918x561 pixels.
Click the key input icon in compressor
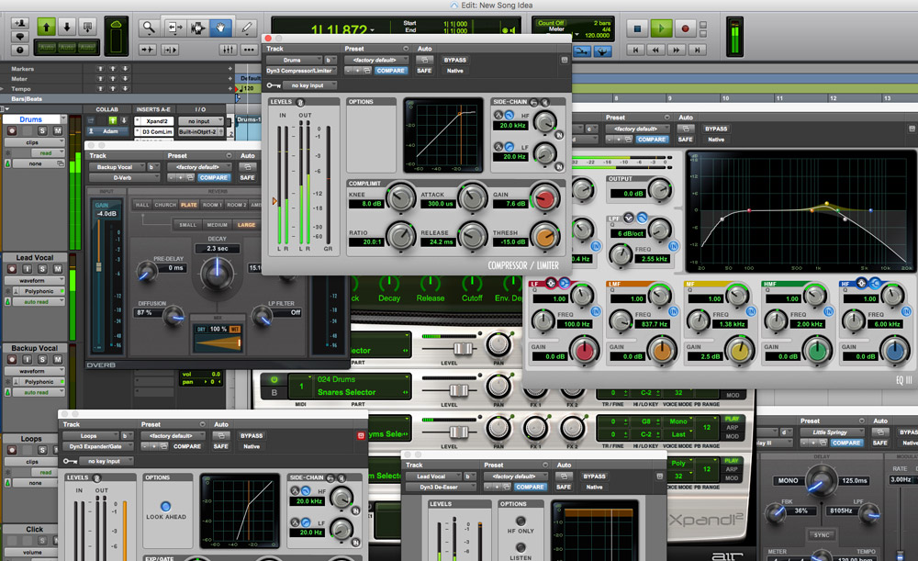tap(274, 85)
